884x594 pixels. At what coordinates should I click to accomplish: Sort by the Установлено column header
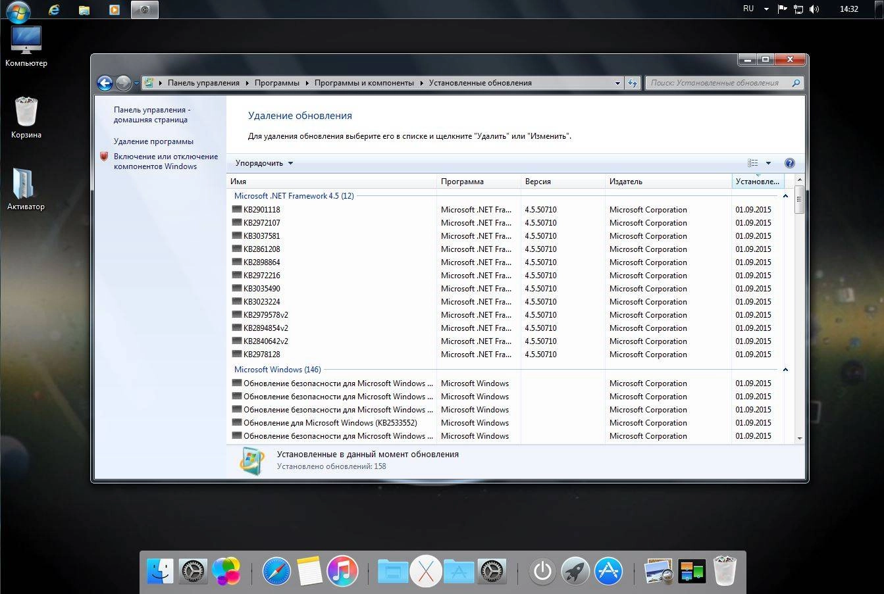coord(758,182)
